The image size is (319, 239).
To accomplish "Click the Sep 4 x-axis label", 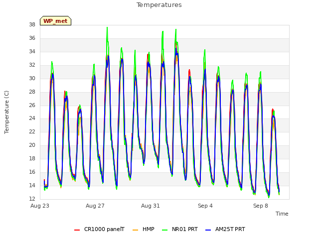I will tap(205, 206).
